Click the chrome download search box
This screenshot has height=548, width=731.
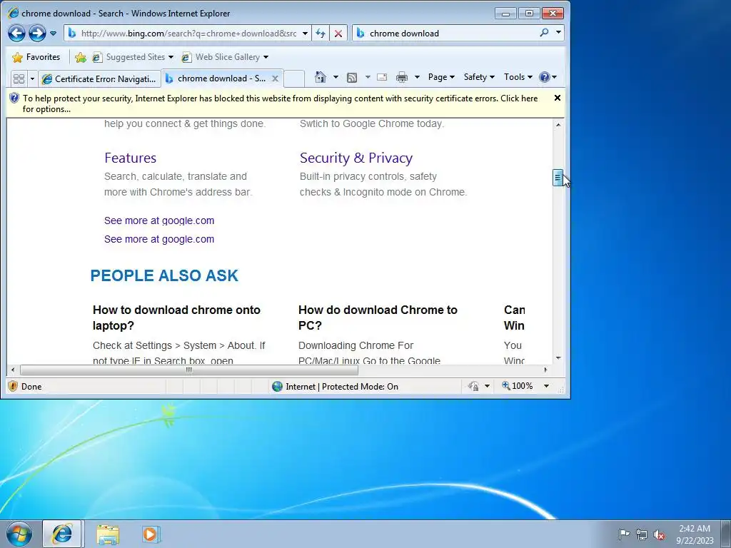tap(445, 33)
